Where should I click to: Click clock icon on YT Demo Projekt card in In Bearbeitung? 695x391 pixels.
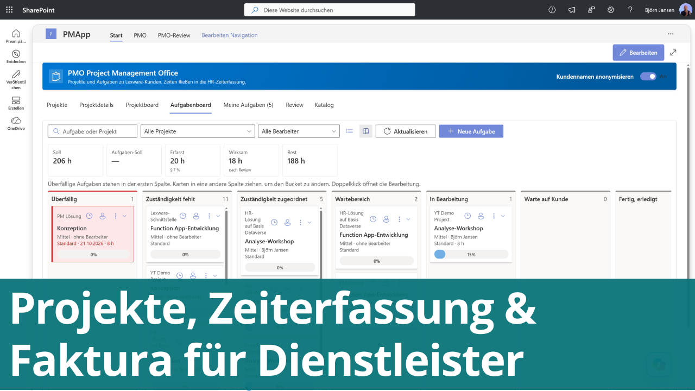[467, 216]
